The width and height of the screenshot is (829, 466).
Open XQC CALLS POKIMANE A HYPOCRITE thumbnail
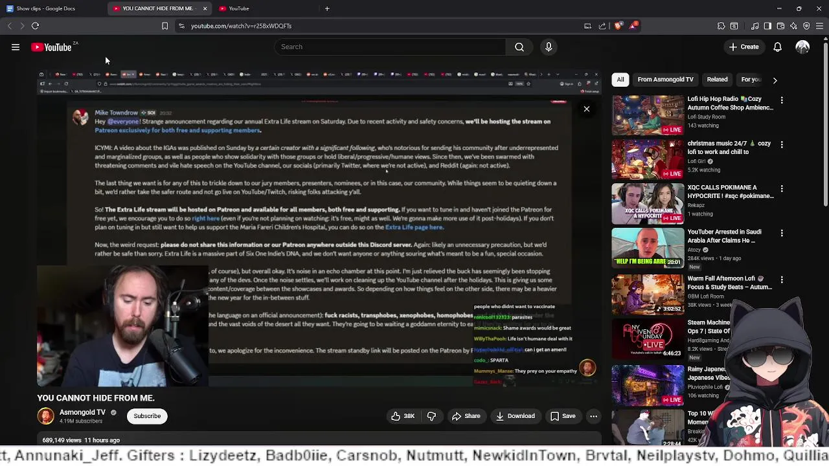coord(648,203)
